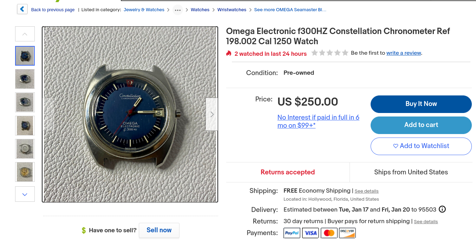Click the back arrow icon
This screenshot has height=240, width=476.
(x=22, y=9)
